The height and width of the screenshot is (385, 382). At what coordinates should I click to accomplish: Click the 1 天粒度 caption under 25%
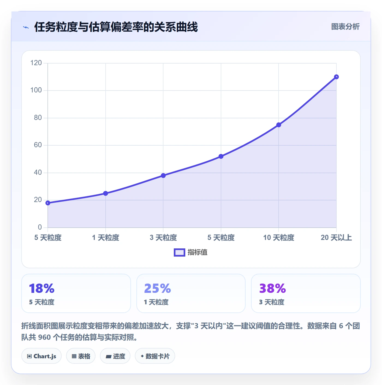pos(156,302)
